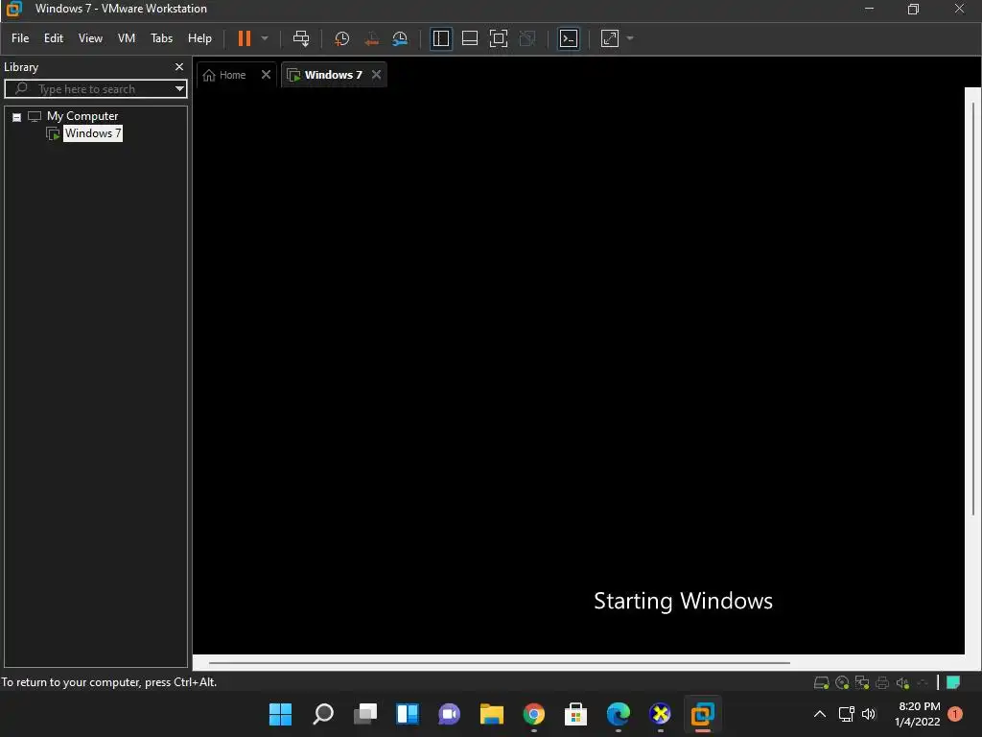Toggle the console view button

pos(569,38)
